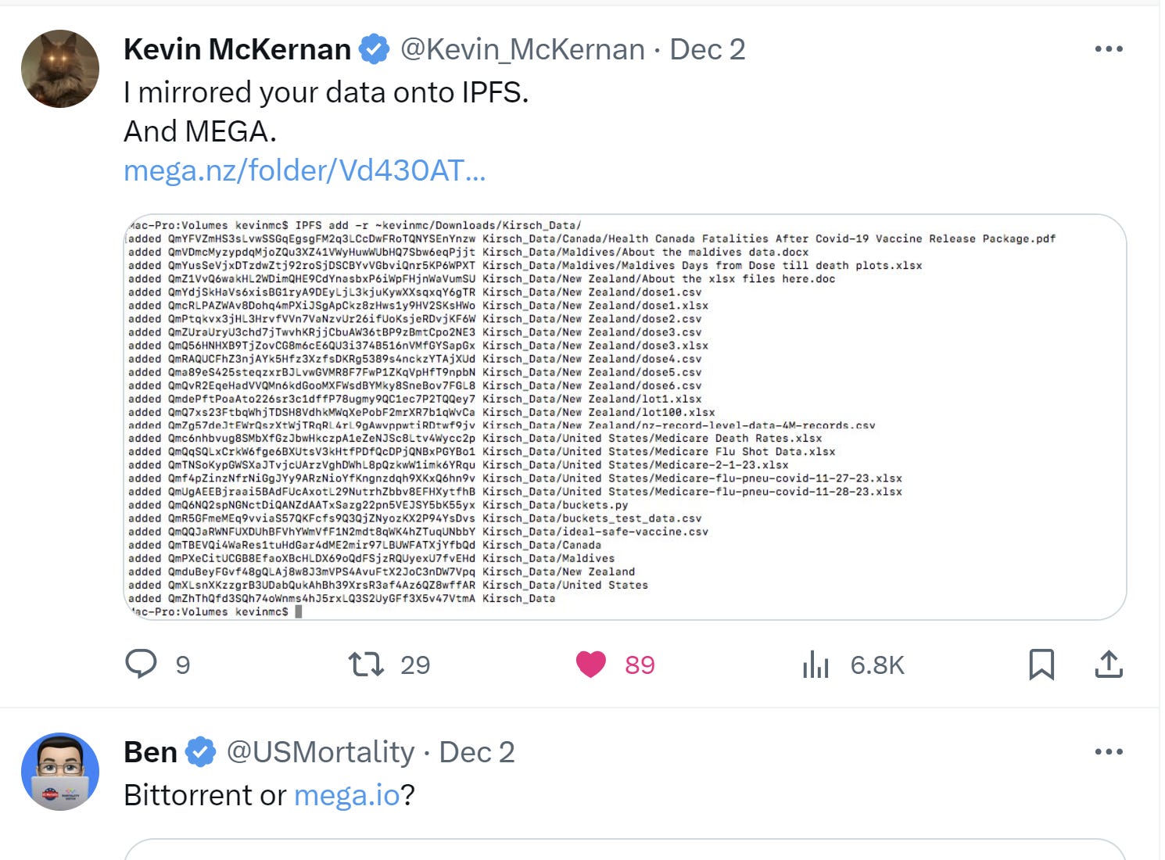Open more options on Kevin's tweet
This screenshot has width=1165, height=860.
click(x=1109, y=49)
